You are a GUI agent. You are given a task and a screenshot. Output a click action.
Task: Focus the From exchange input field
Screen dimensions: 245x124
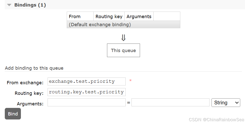[86, 81]
